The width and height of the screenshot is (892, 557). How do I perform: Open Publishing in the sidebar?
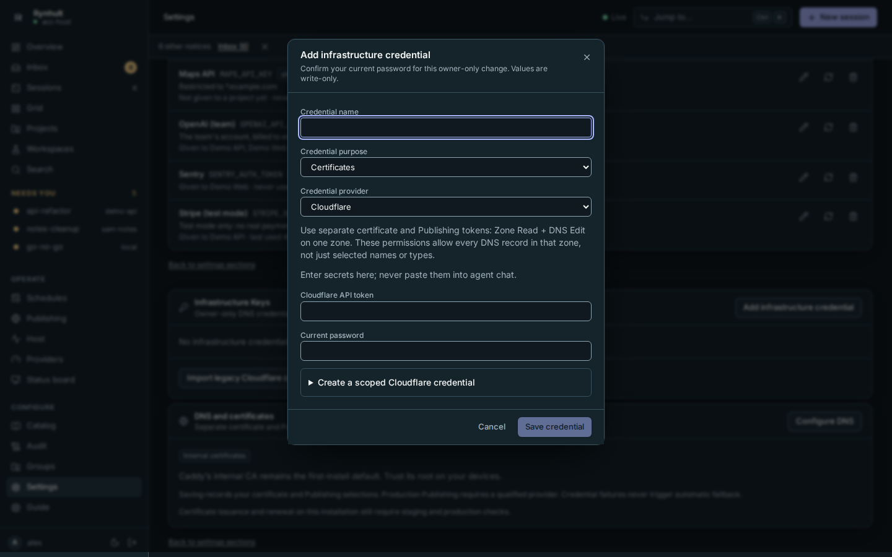[x=74, y=319]
